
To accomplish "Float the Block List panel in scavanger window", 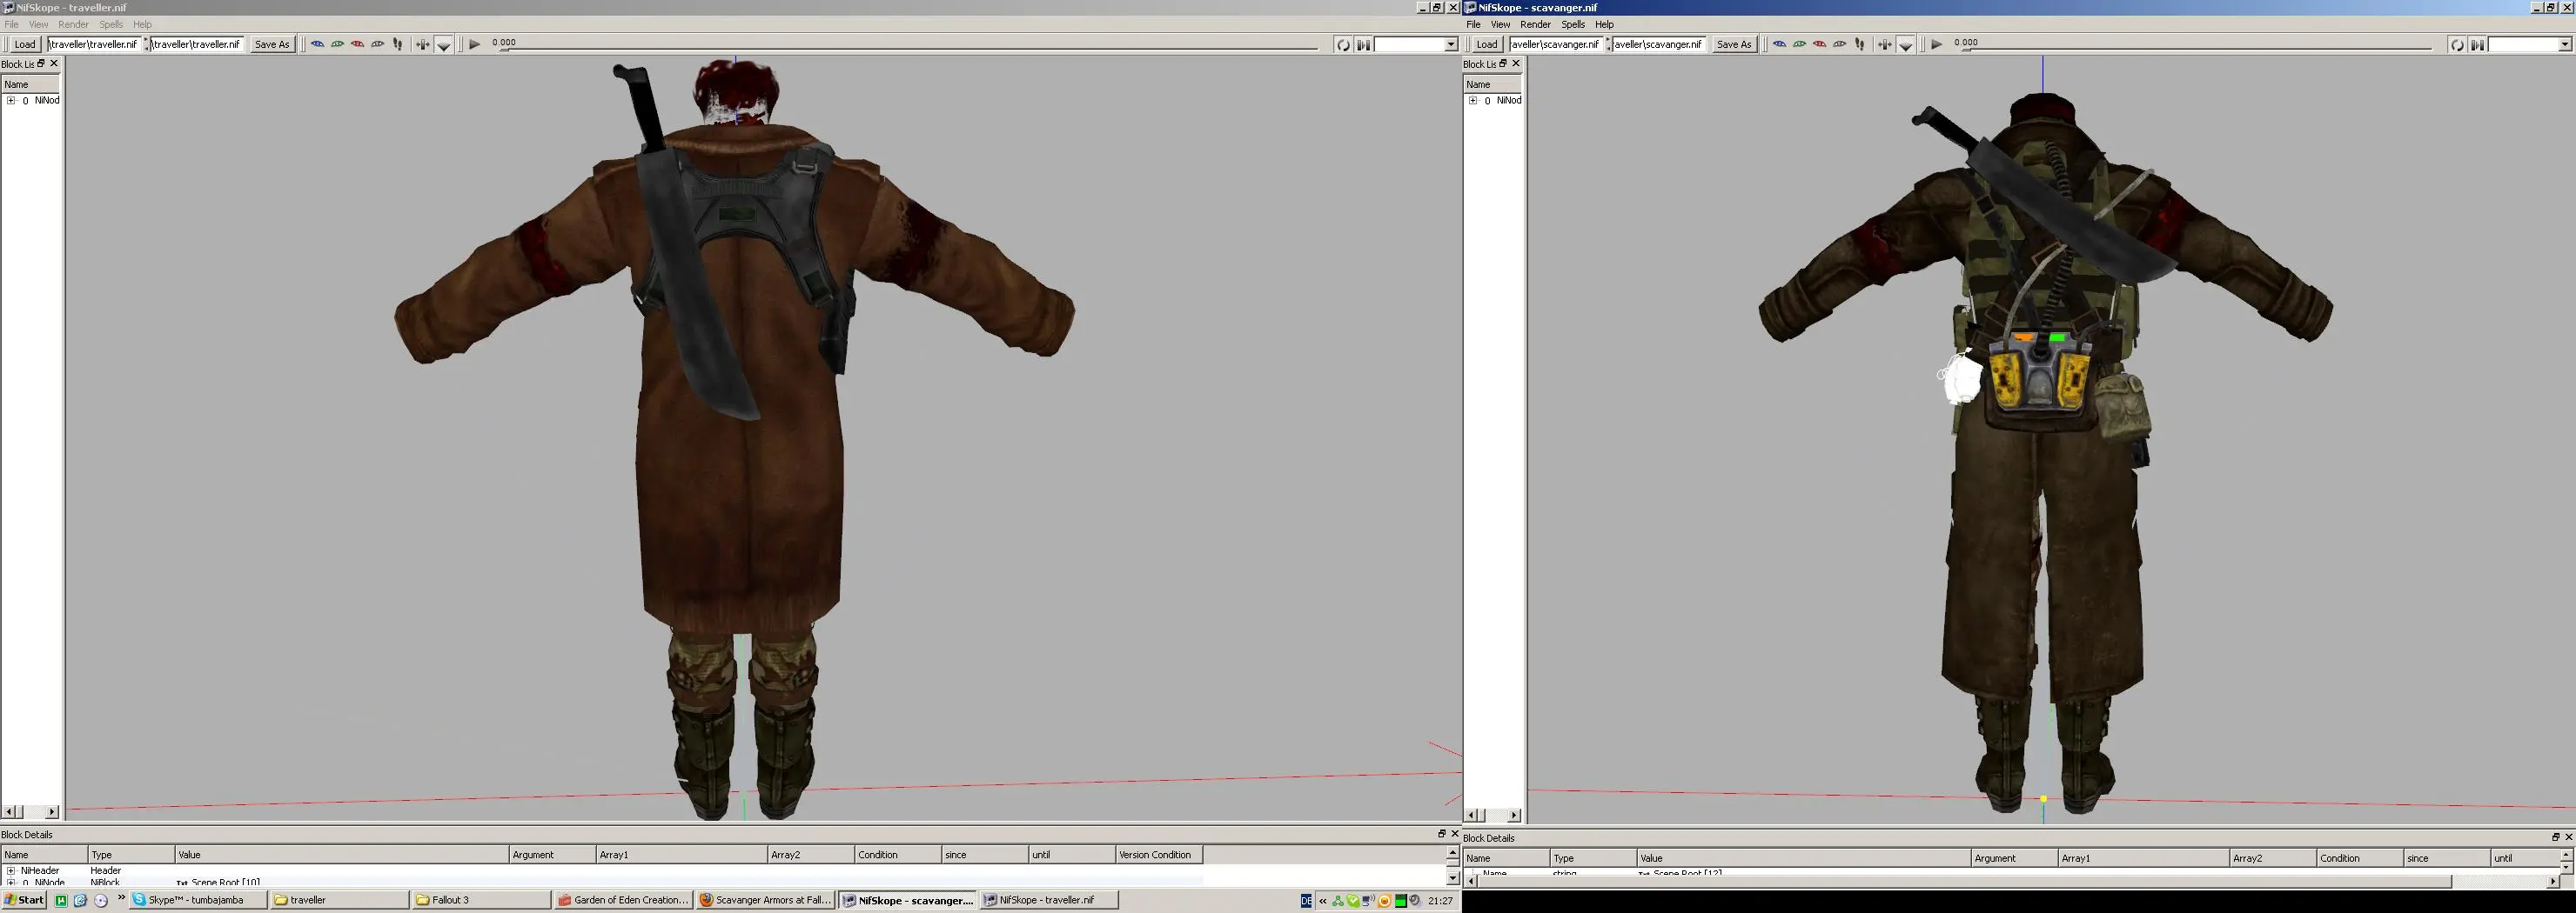I will click(1503, 63).
